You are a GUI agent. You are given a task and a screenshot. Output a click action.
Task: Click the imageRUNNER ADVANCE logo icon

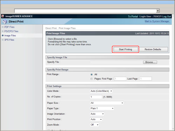point(3,16)
